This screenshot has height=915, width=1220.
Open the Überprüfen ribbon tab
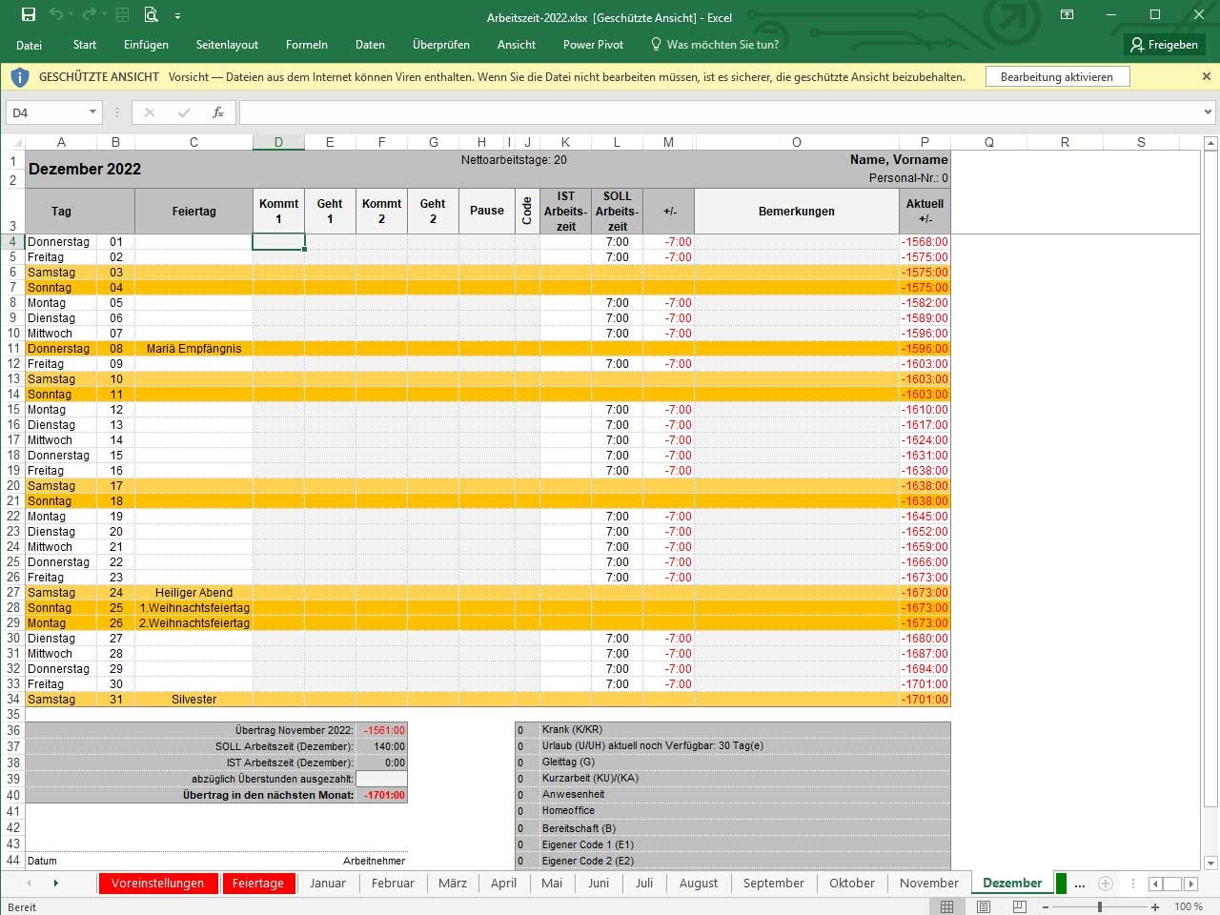[x=441, y=45]
